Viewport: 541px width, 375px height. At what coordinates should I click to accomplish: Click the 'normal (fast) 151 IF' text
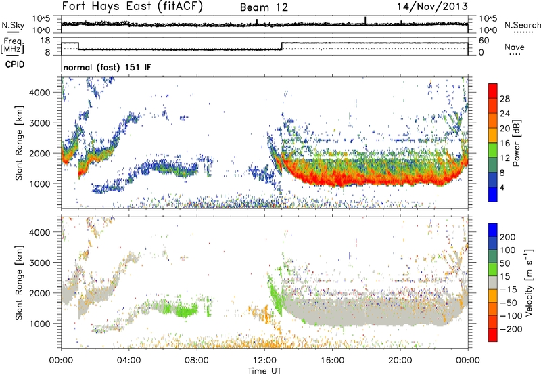(x=108, y=67)
